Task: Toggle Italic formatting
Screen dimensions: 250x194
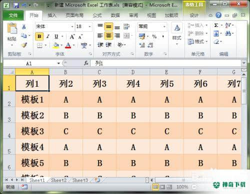Action: (x=48, y=36)
